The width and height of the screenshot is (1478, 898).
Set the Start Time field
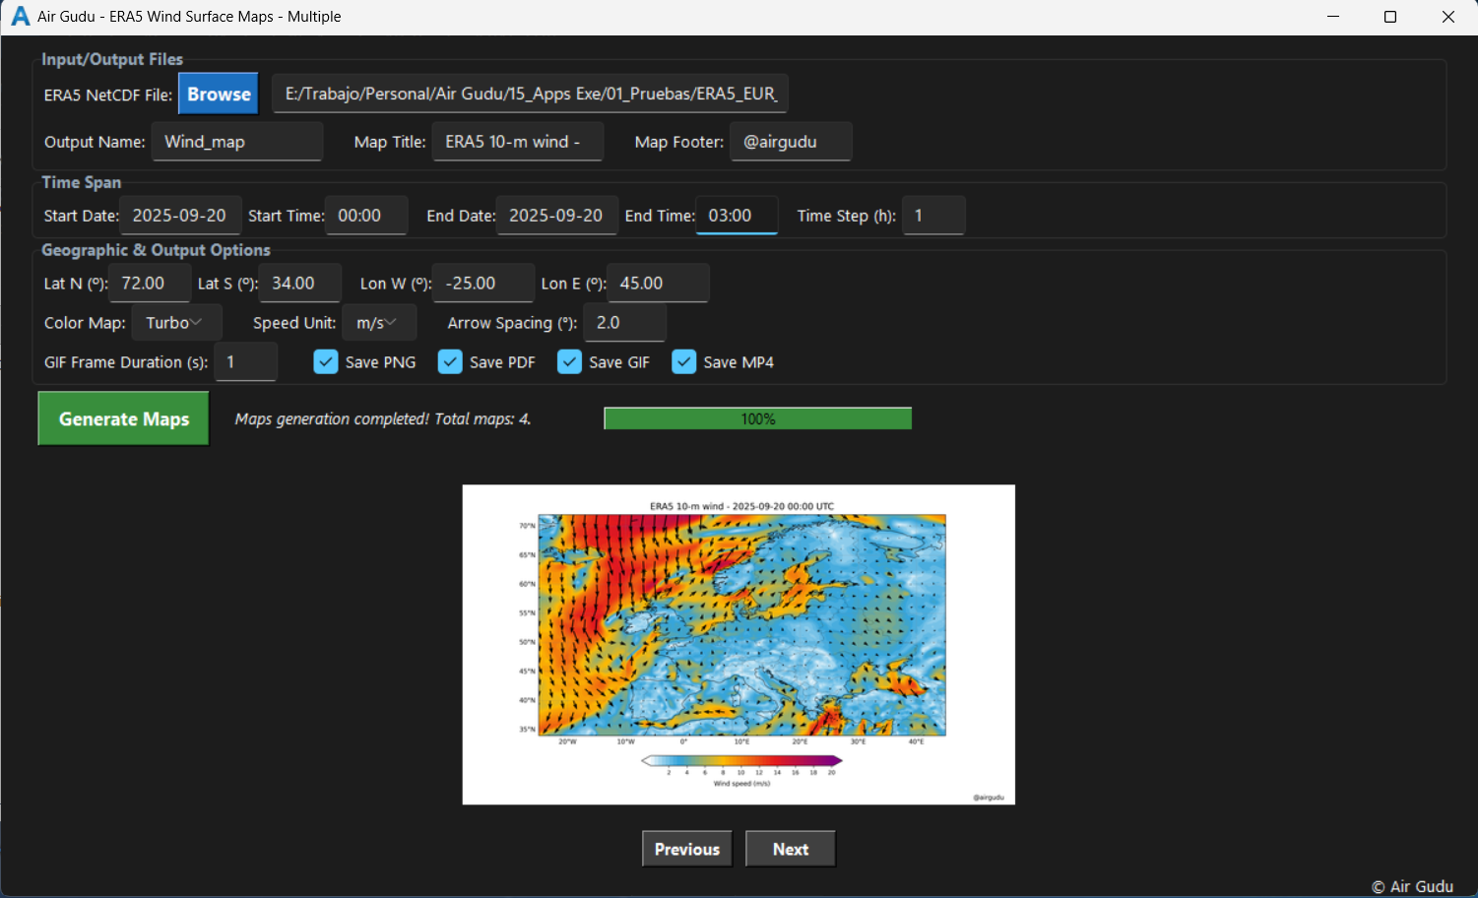click(x=366, y=216)
